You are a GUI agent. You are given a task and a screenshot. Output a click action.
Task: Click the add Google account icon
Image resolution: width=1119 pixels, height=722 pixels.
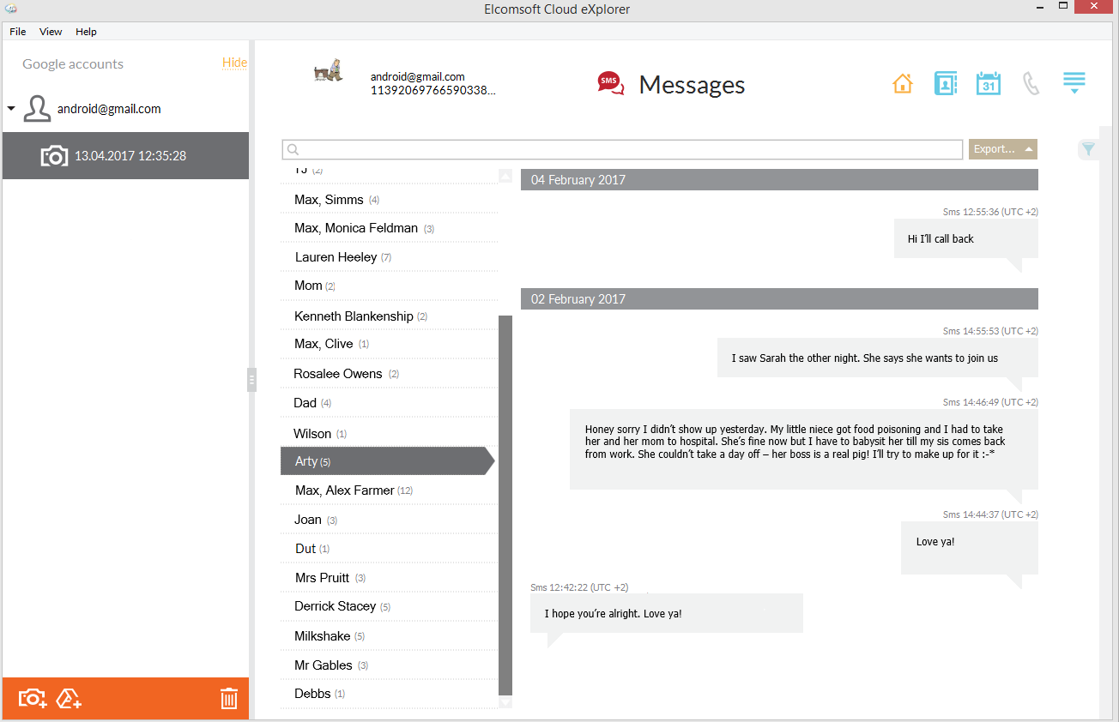pyautogui.click(x=69, y=699)
